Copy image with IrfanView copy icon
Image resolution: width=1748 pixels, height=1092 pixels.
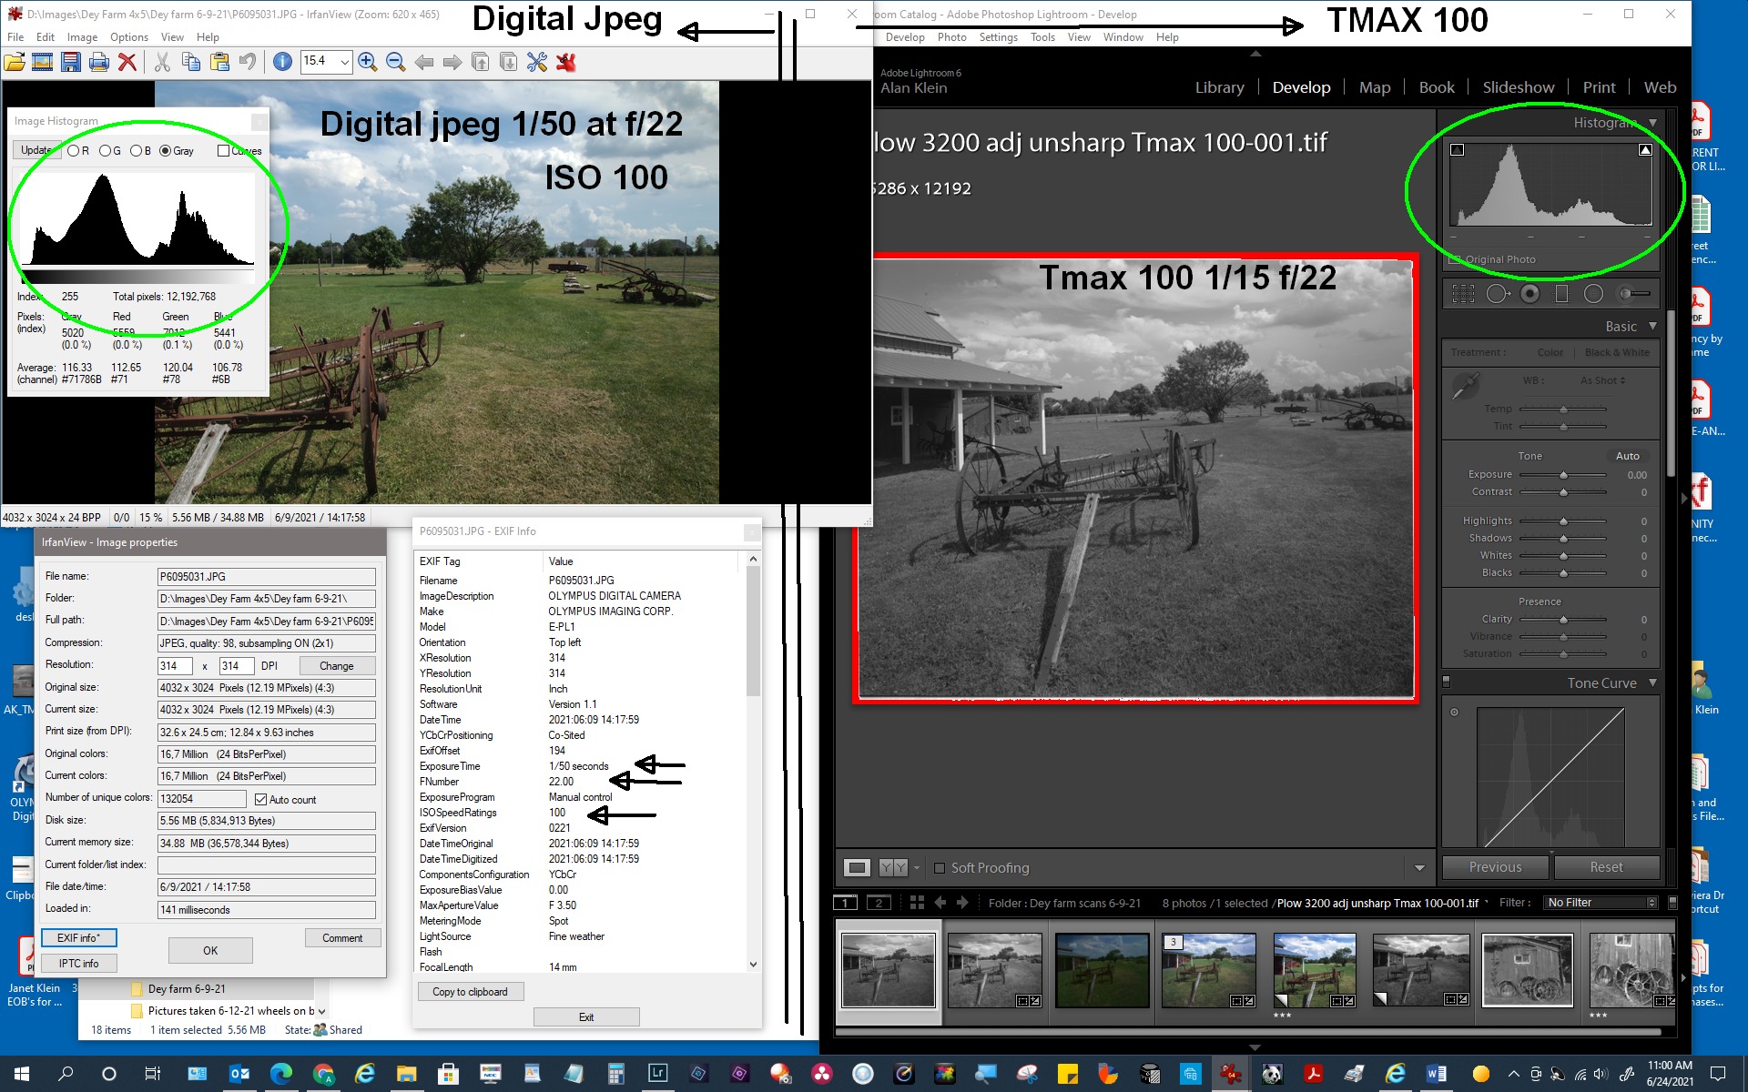click(190, 62)
